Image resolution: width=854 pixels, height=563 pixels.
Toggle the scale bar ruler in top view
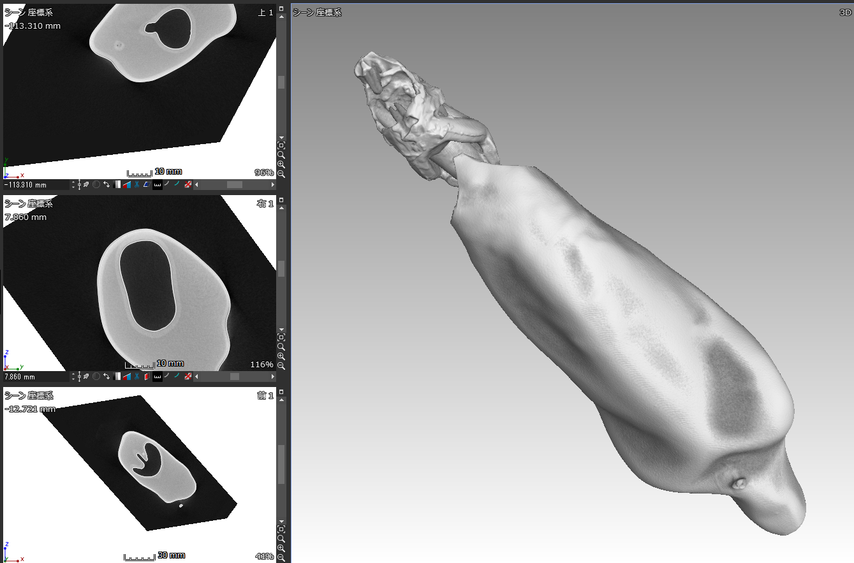(x=157, y=184)
